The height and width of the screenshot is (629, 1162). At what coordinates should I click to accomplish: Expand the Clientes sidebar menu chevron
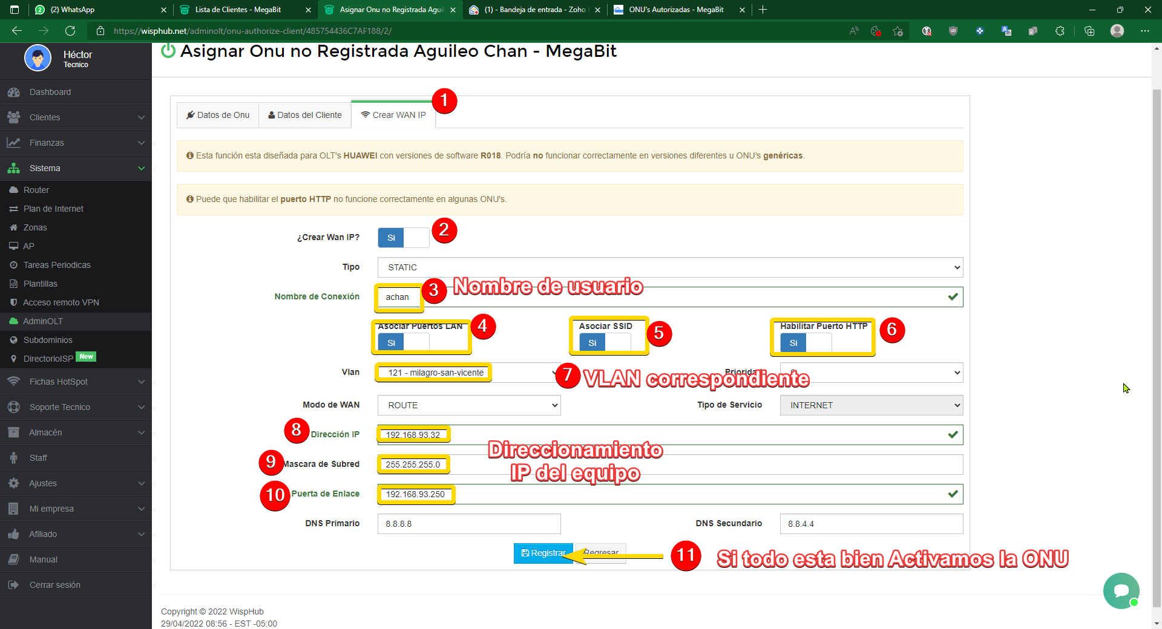141,117
